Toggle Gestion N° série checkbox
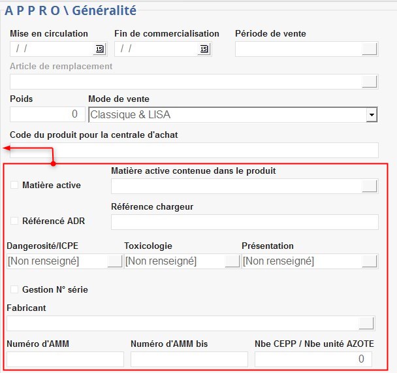397x373 pixels. point(14,289)
